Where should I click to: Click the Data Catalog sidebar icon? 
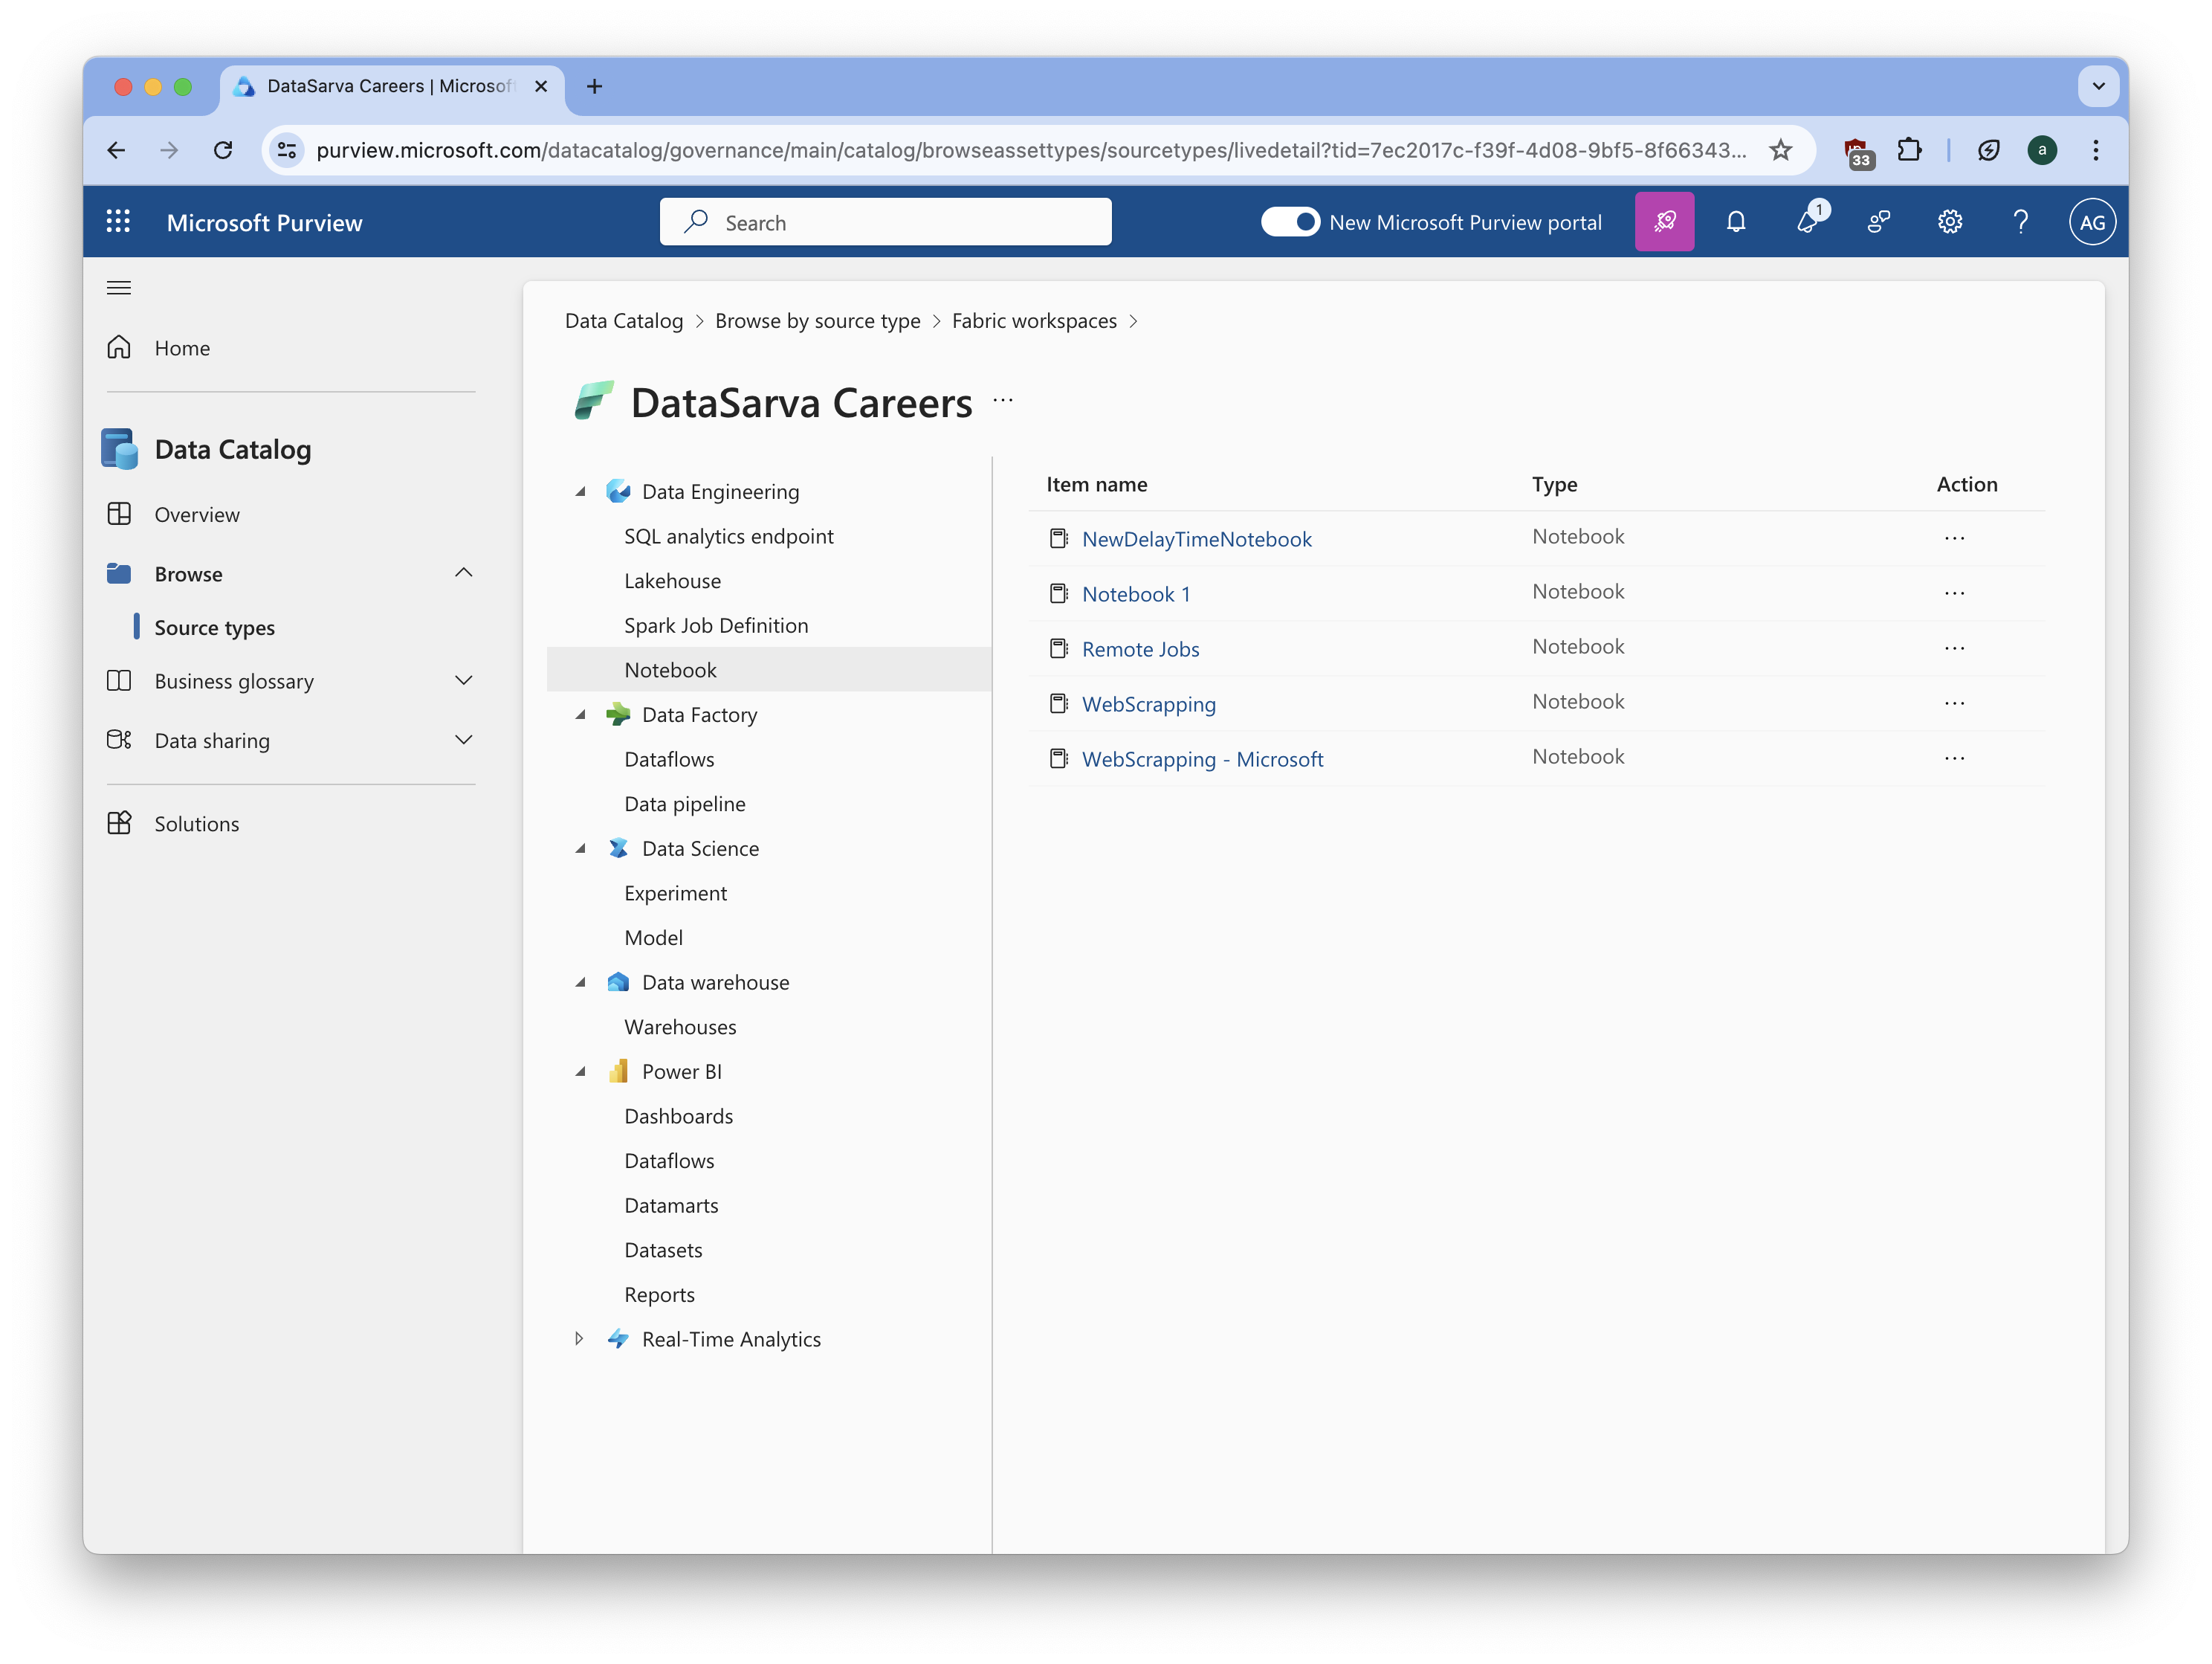(119, 449)
